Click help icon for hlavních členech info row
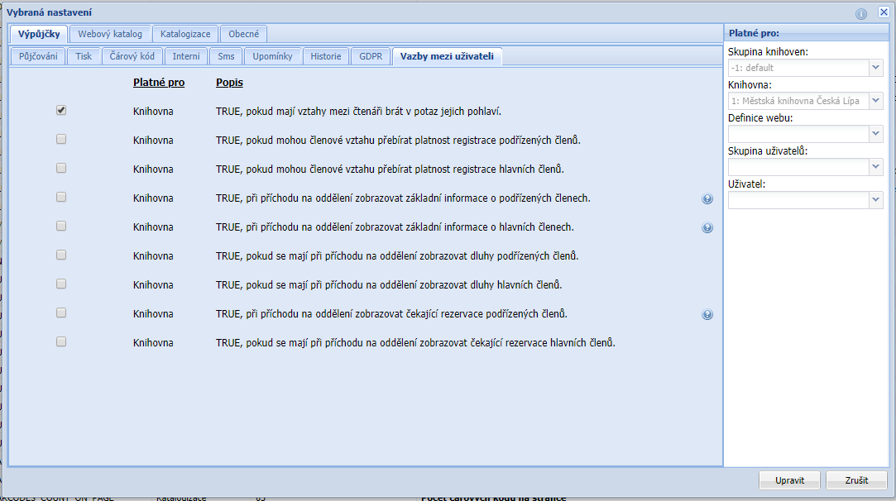Image resolution: width=896 pixels, height=501 pixels. click(x=707, y=227)
